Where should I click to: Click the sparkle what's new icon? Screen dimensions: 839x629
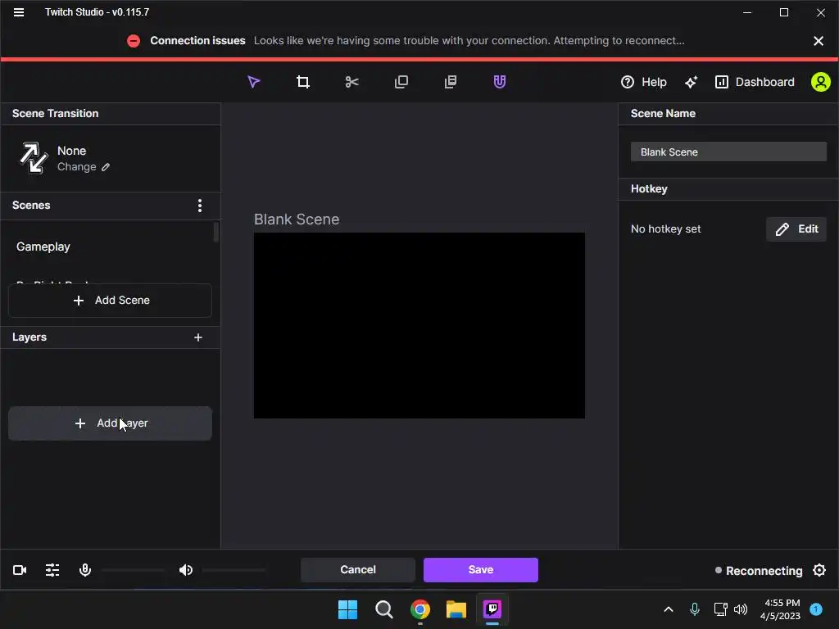(691, 82)
